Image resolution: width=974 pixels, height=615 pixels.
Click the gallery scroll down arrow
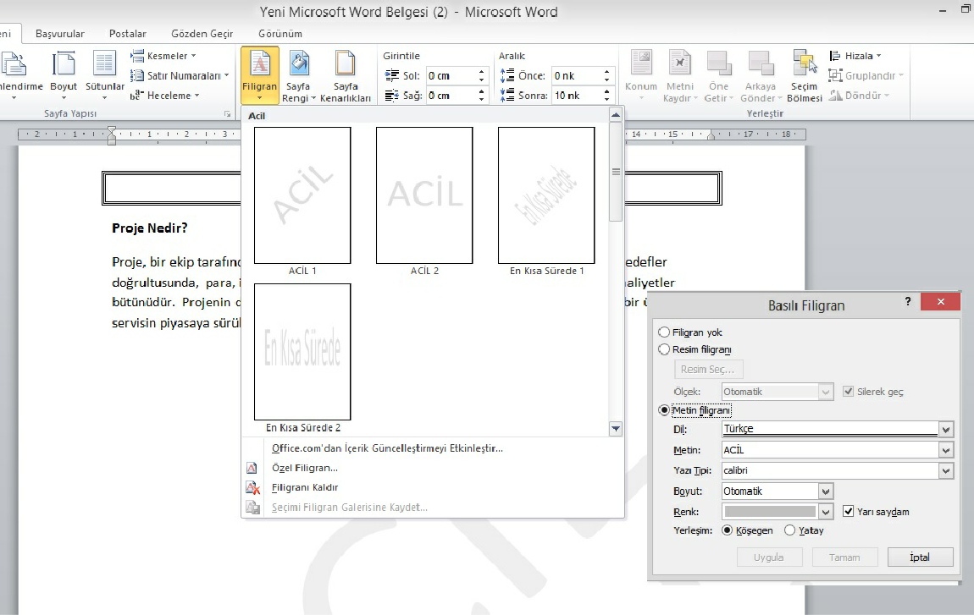[616, 428]
